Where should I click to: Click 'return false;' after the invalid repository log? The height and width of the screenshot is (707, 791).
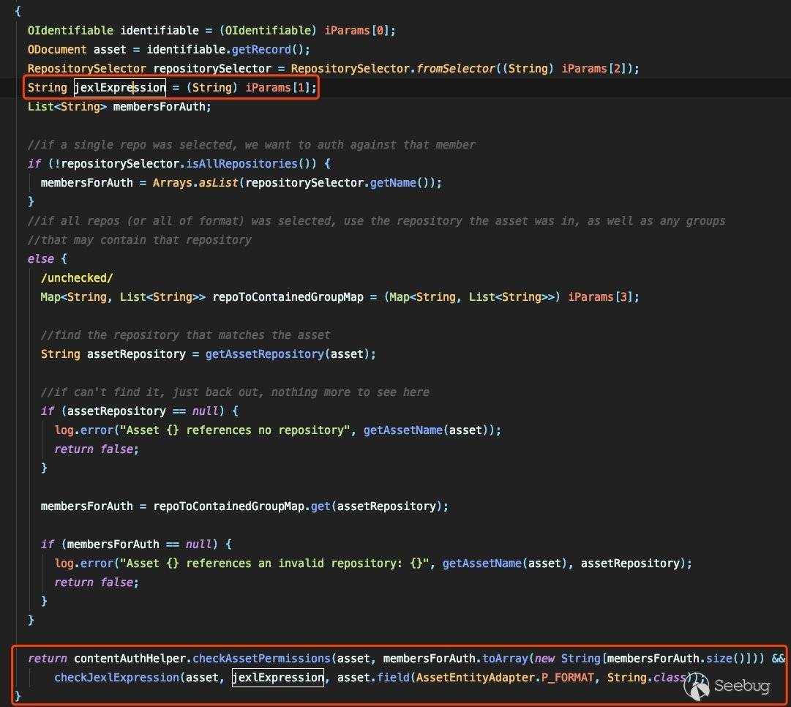coord(97,583)
